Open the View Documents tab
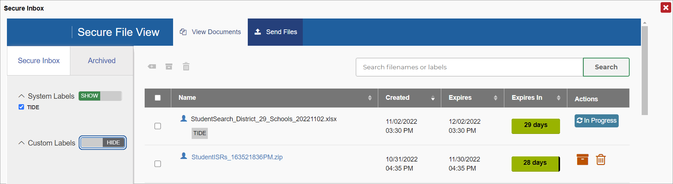 tap(210, 32)
